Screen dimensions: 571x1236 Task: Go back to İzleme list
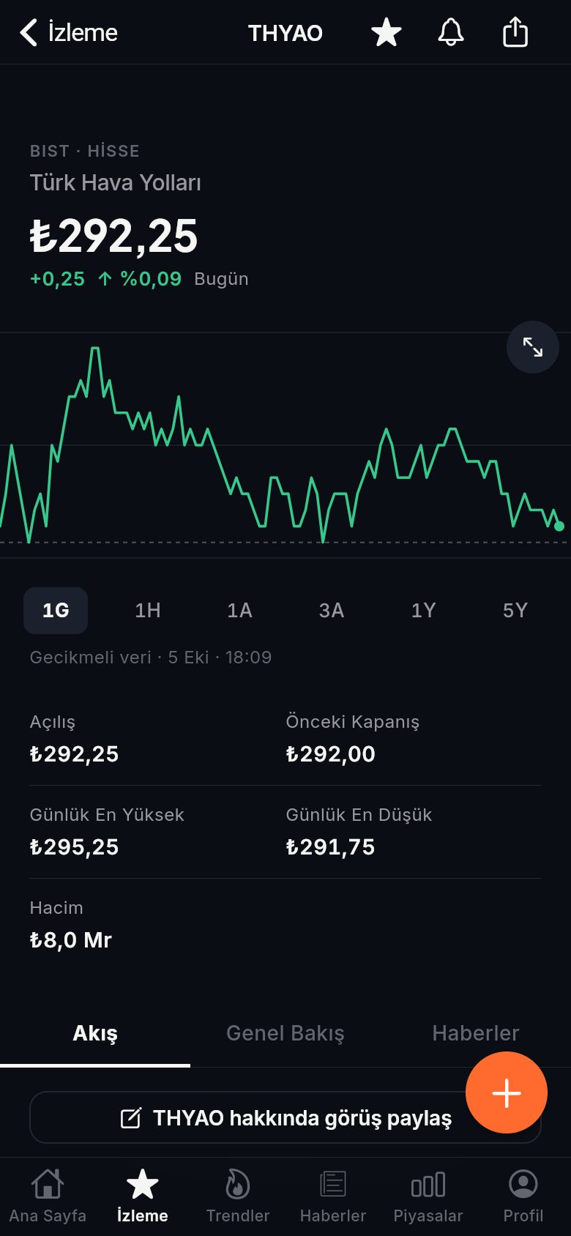[68, 33]
